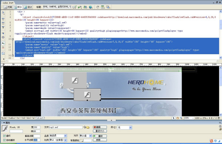Image resolution: width=222 pixels, height=144 pixels.
Task: Click the properties panel help icon
Action: 220,126
